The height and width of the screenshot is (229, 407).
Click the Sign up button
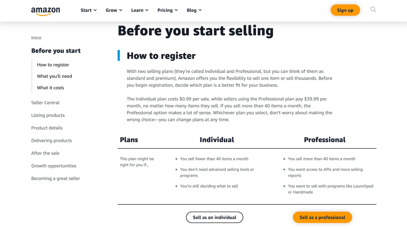pyautogui.click(x=345, y=10)
